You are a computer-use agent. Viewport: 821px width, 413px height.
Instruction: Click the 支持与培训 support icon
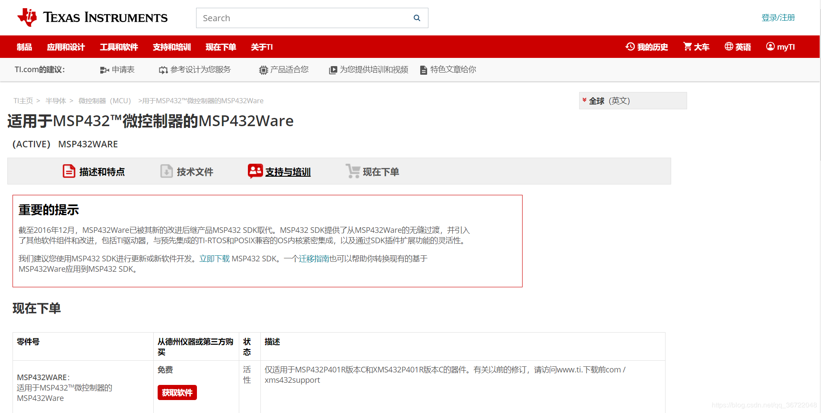255,171
